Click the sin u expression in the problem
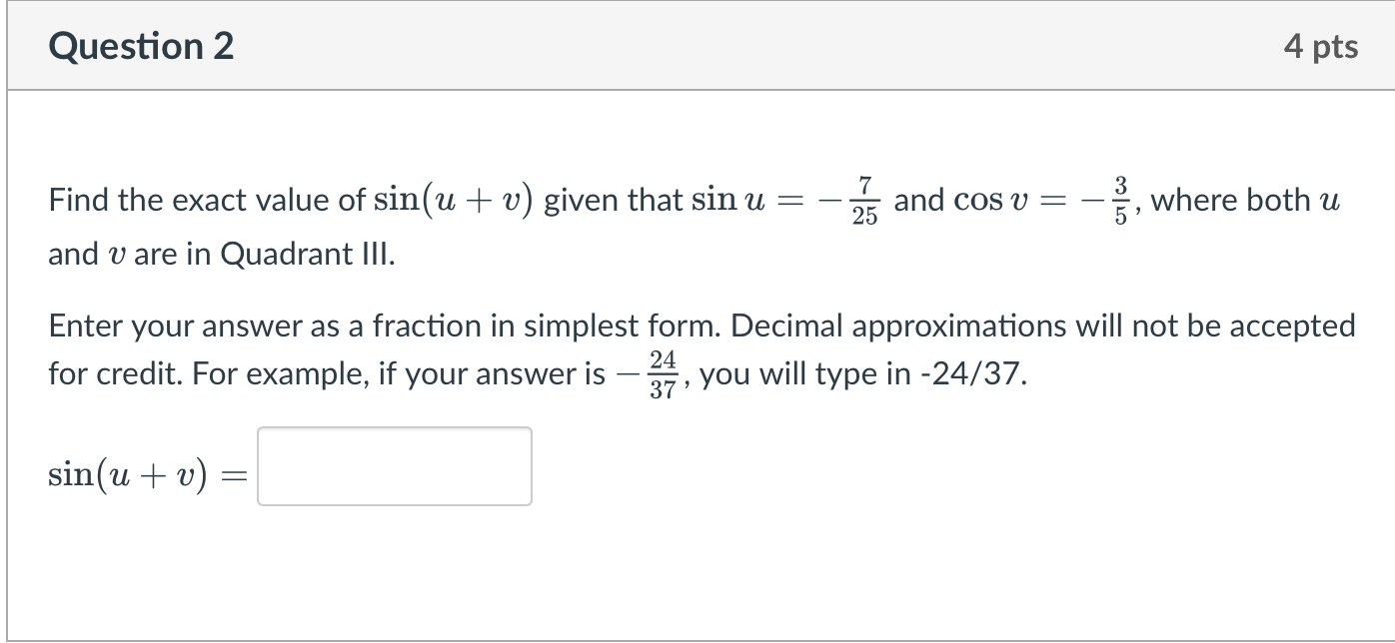Image resolution: width=1395 pixels, height=643 pixels. tap(730, 201)
